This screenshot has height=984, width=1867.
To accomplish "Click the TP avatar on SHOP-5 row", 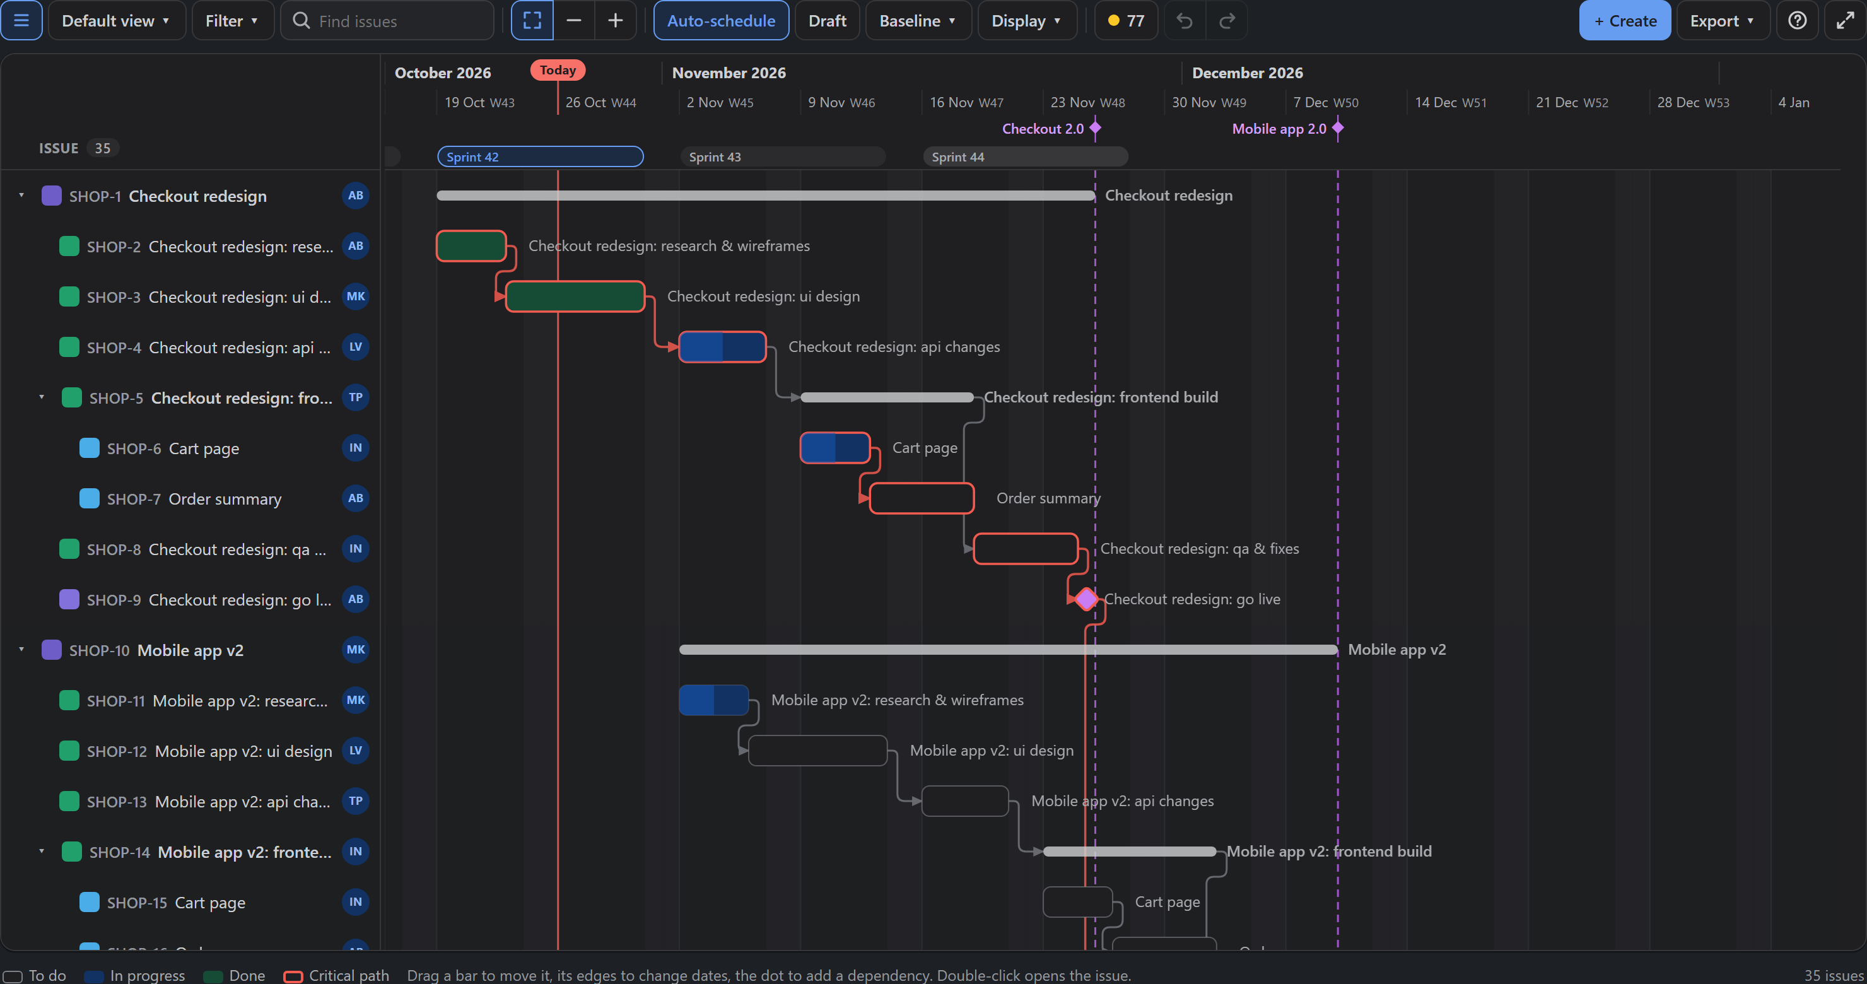I will [355, 397].
